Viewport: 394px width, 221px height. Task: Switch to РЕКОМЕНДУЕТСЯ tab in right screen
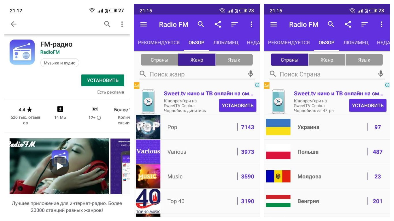289,43
